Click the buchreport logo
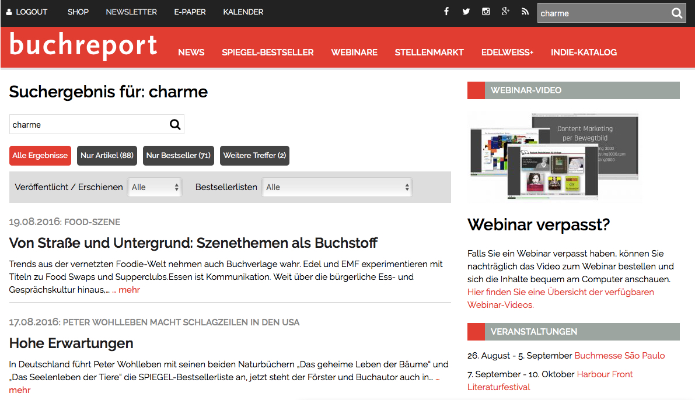This screenshot has height=400, width=695. point(83,47)
